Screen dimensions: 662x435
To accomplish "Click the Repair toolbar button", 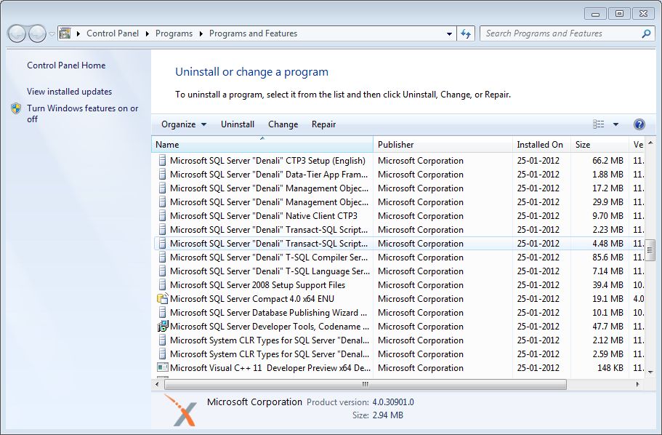I will point(324,124).
